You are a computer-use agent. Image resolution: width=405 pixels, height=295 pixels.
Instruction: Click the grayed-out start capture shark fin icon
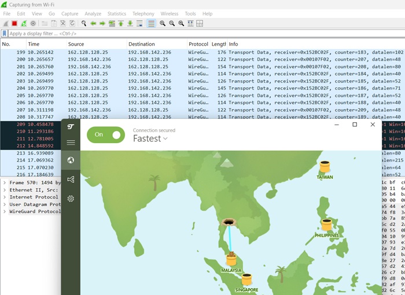5,24
